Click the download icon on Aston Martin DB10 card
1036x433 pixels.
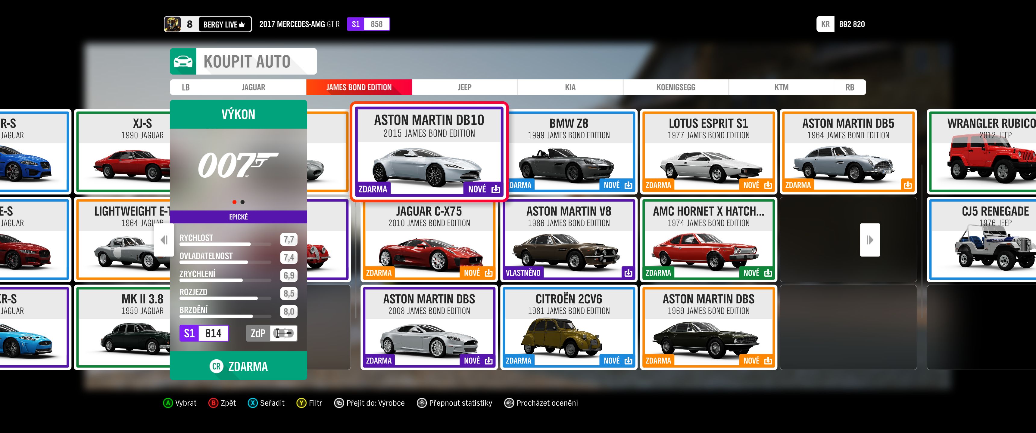495,189
